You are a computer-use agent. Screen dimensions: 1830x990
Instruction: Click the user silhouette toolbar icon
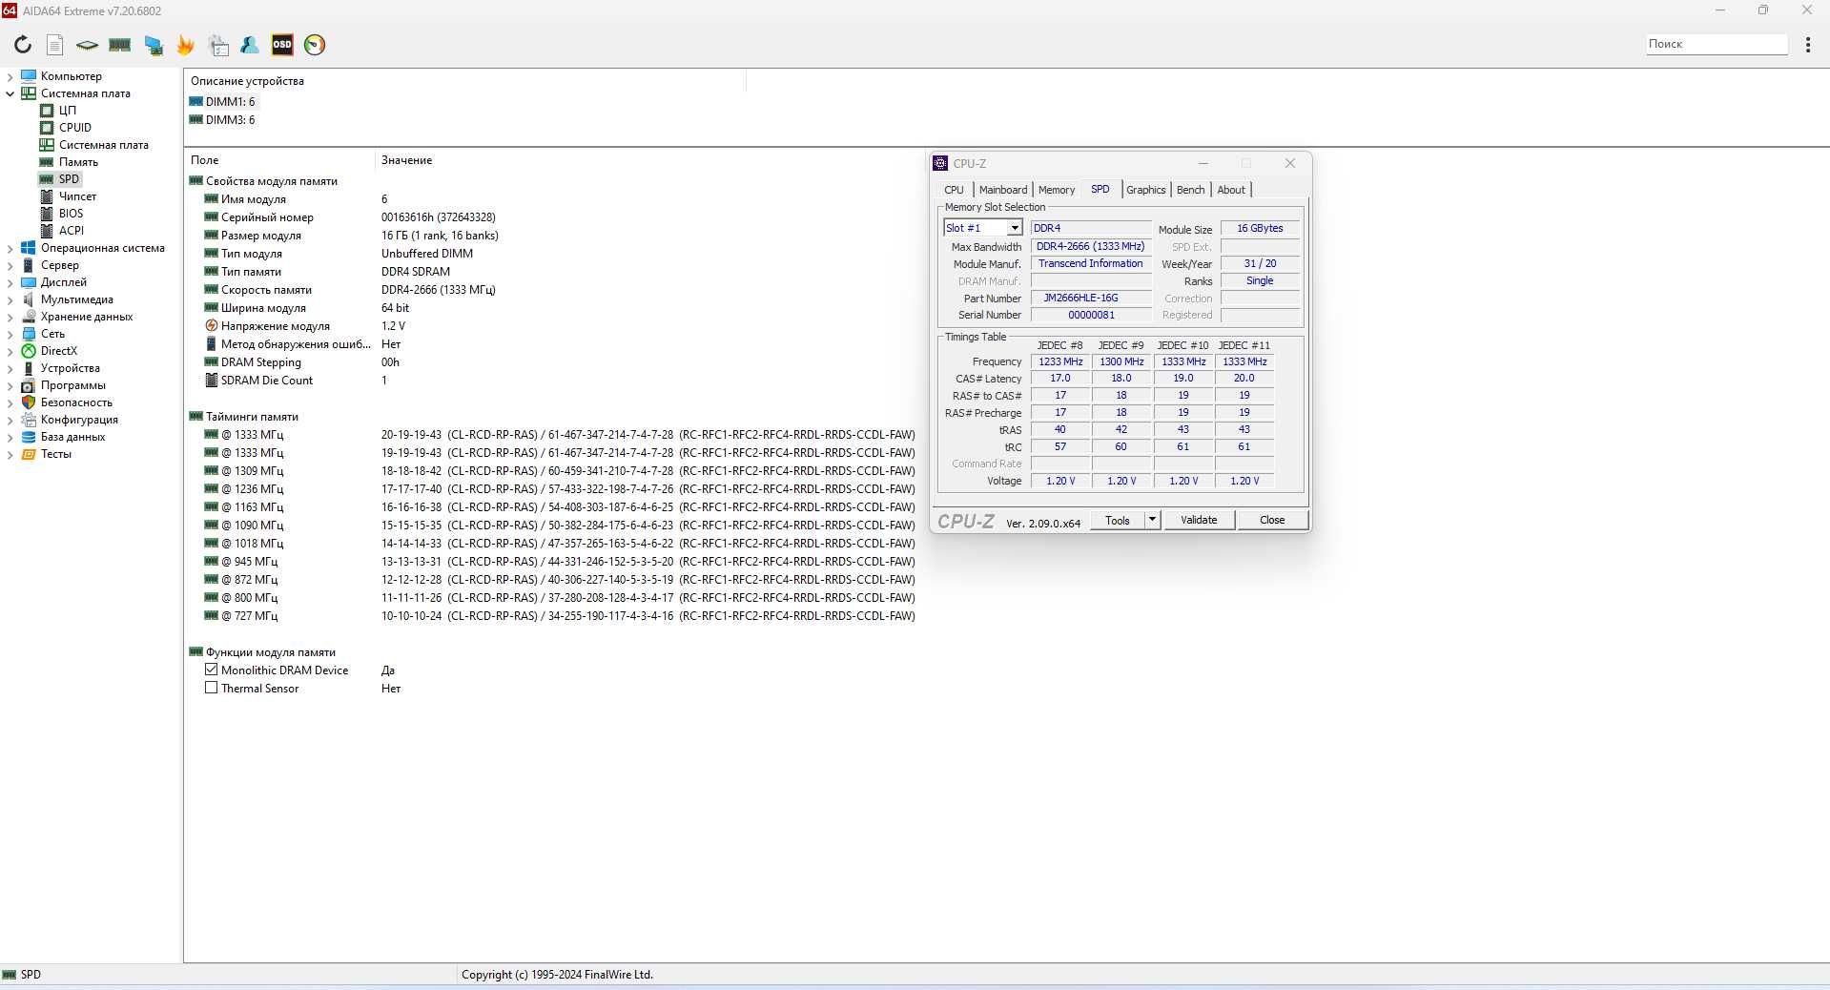(250, 45)
